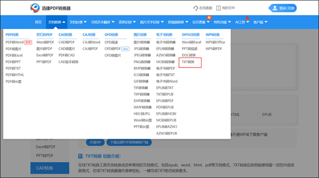Choose PNG转换器 menu entry
Image resolution: width=319 pixels, height=178 pixels.
(x=142, y=62)
